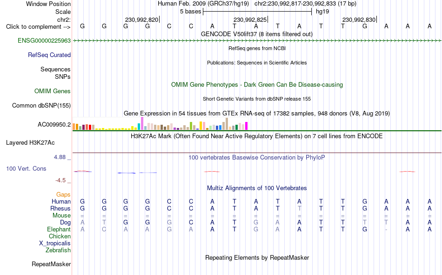This screenshot has width=442, height=275.
Task: Click the 4.88 conservation scale value
Action: coord(60,157)
